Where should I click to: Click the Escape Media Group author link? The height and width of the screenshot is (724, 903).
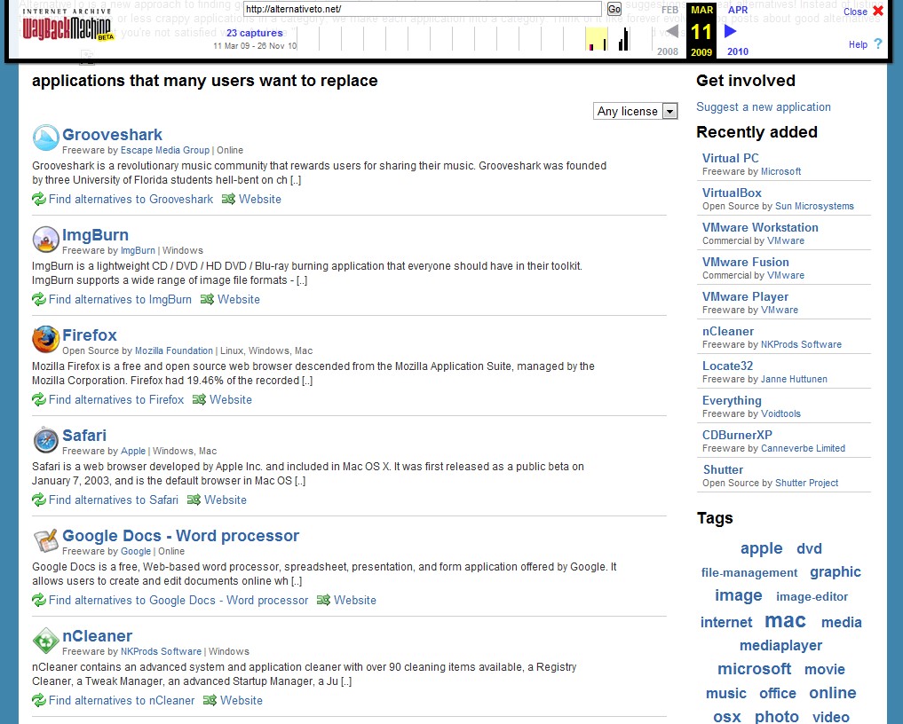[165, 150]
